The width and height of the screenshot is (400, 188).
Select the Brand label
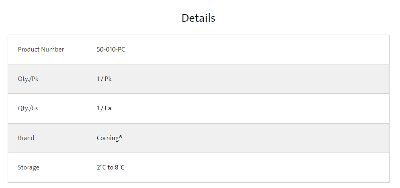[x=26, y=138]
